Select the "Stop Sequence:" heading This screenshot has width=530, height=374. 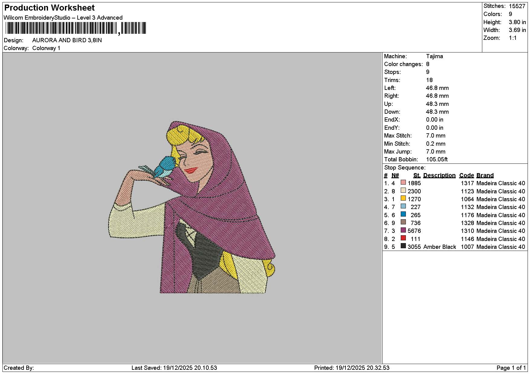(x=405, y=168)
